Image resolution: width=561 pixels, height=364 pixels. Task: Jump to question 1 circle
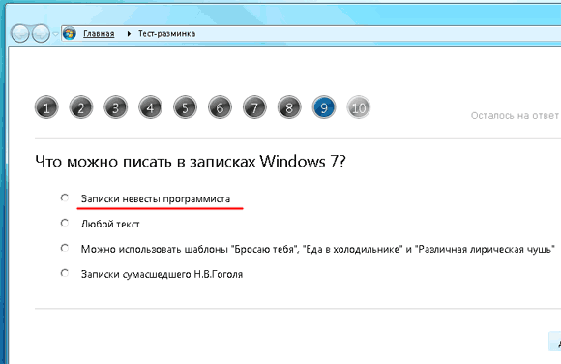[x=46, y=106]
